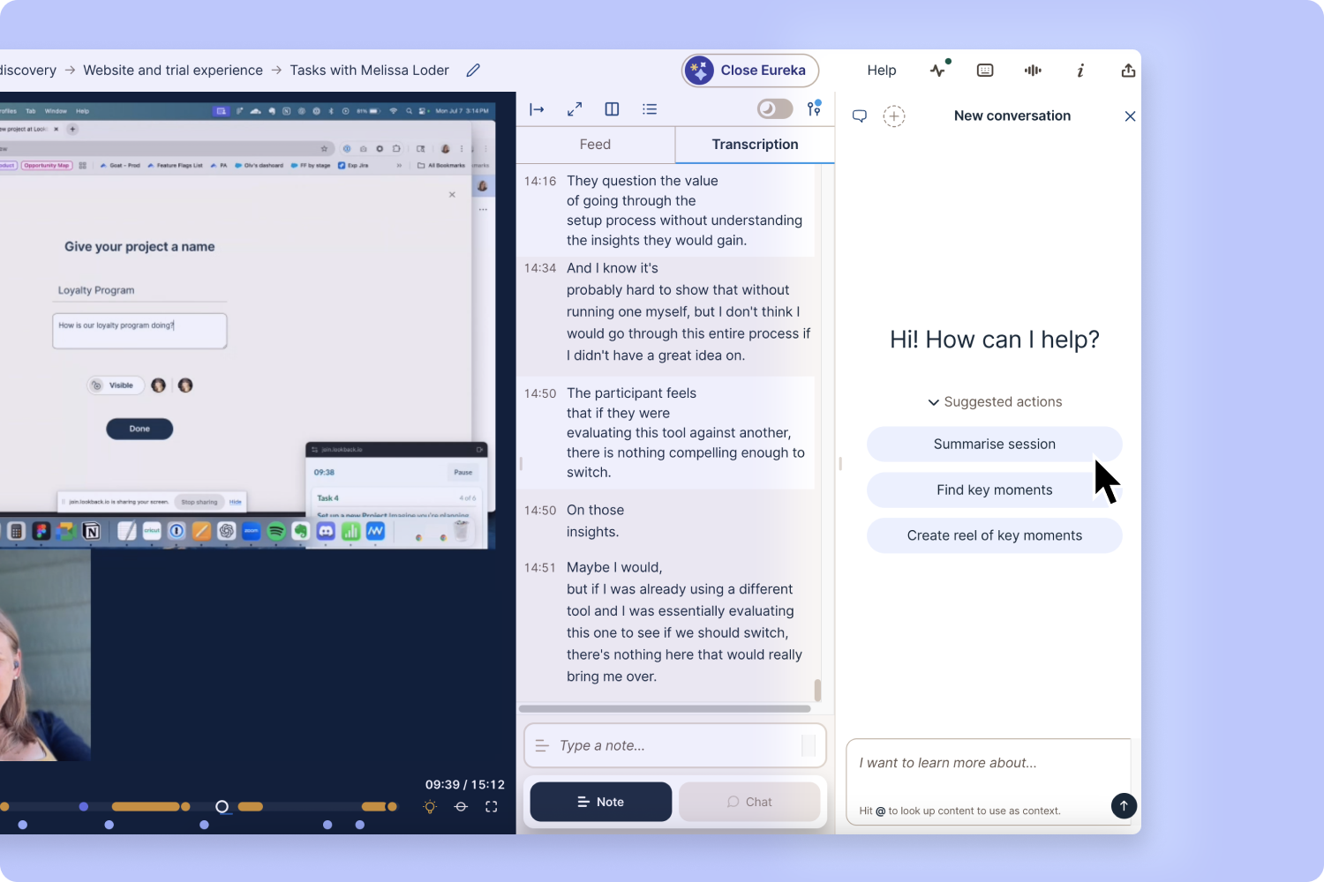Select Note mode

pyautogui.click(x=601, y=802)
